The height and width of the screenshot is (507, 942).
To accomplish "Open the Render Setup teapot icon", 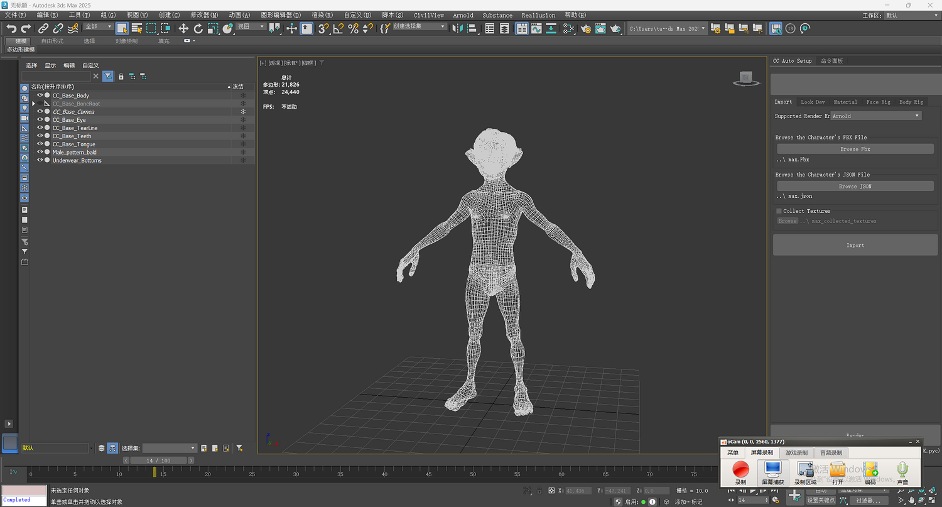I will [x=586, y=28].
